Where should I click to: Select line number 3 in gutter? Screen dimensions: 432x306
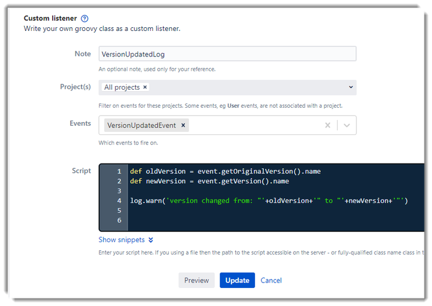119,191
